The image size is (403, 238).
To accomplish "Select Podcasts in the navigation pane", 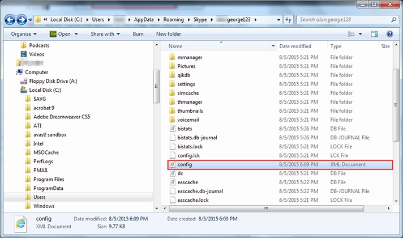I will coord(39,45).
